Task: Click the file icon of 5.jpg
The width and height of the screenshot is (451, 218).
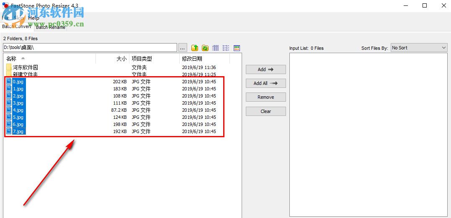Action: coord(9,117)
